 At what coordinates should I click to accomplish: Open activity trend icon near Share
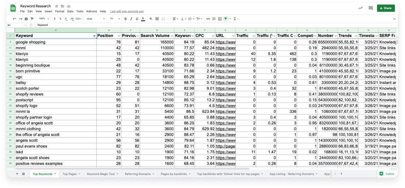[360, 8]
